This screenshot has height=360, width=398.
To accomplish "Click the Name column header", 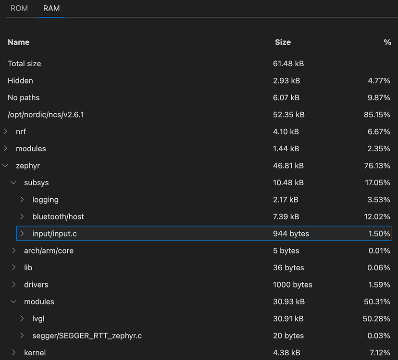I will pyautogui.click(x=18, y=42).
